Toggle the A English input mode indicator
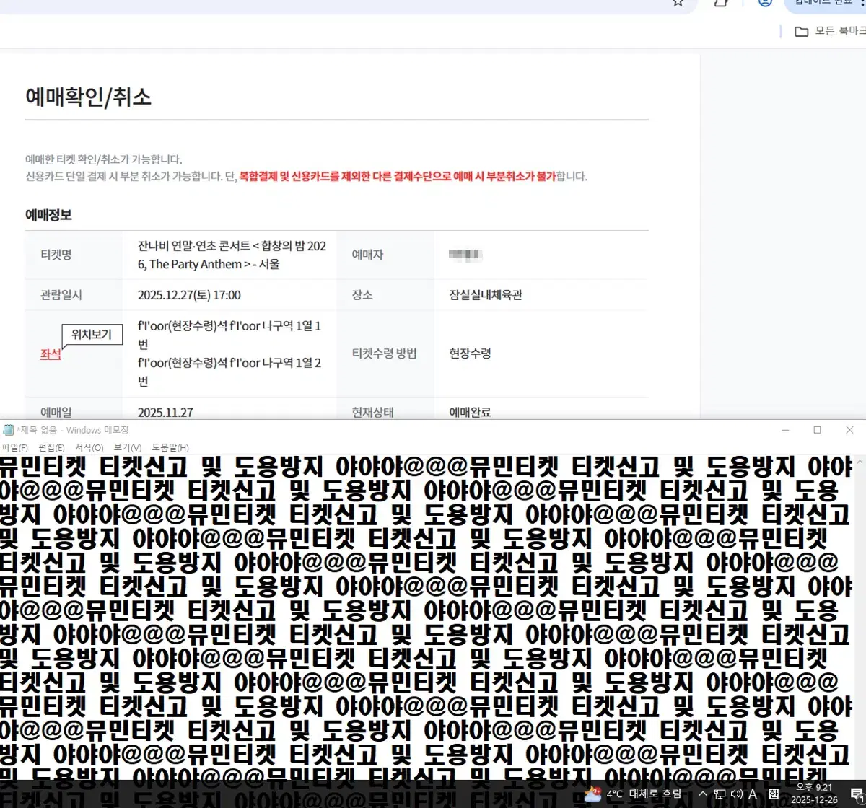866x808 pixels. pyautogui.click(x=753, y=794)
